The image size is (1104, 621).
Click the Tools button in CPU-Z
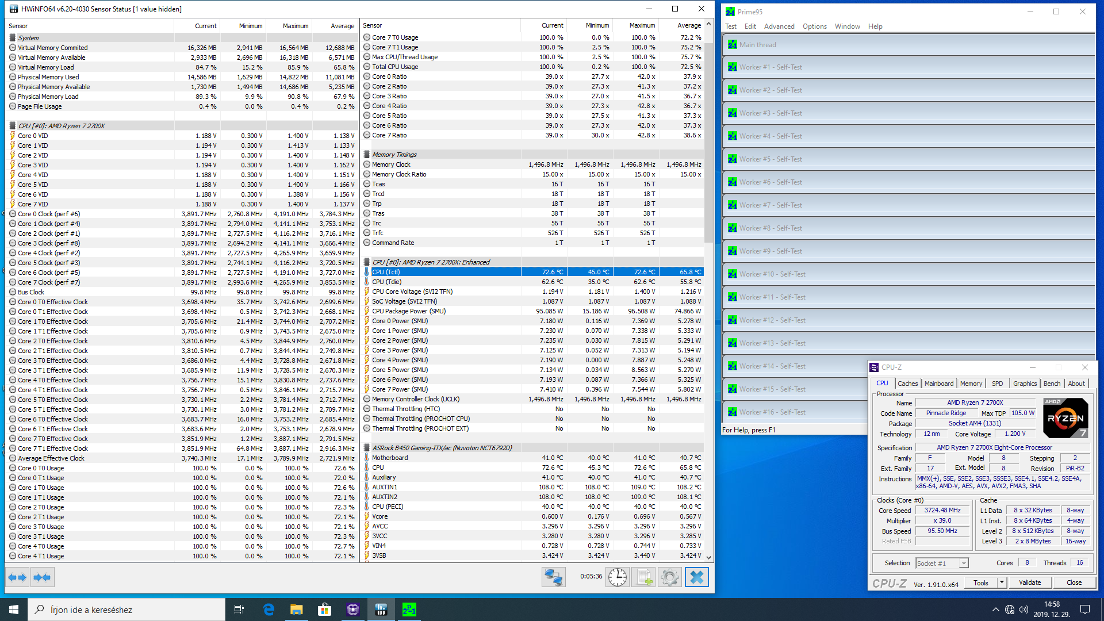(x=981, y=582)
